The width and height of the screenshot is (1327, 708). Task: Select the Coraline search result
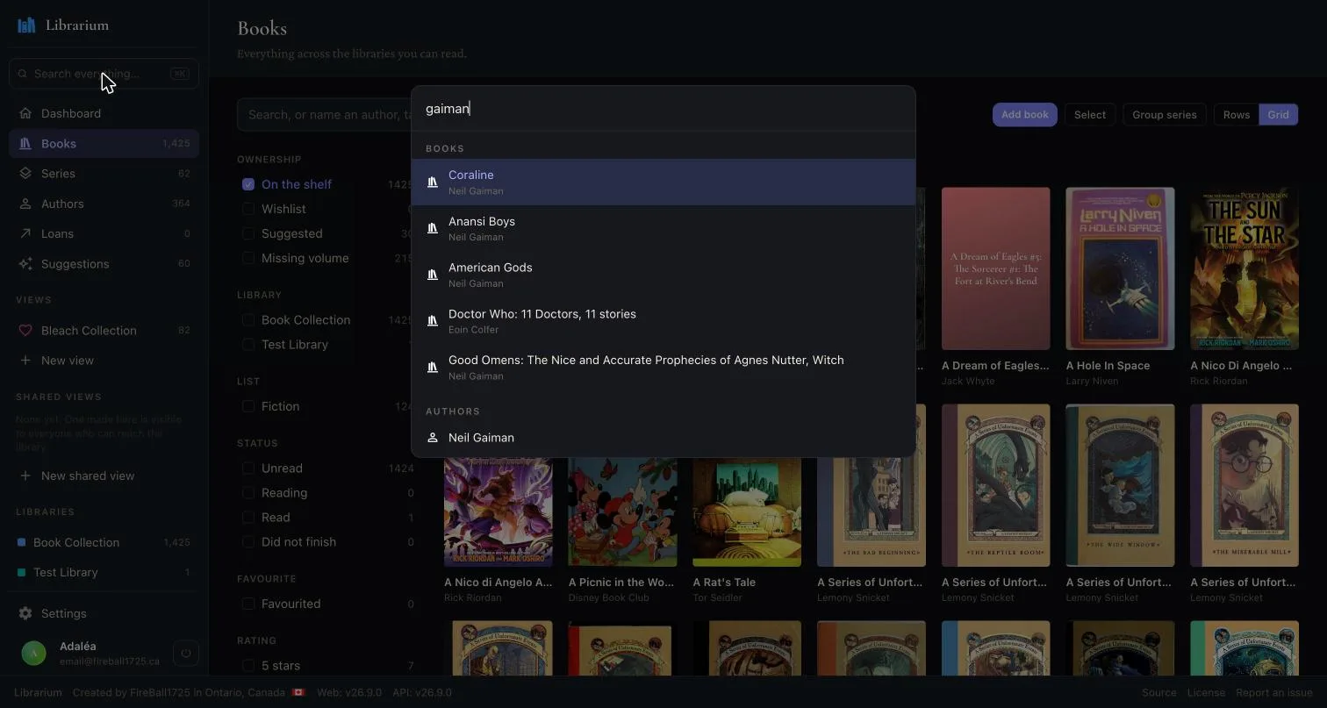click(x=663, y=182)
